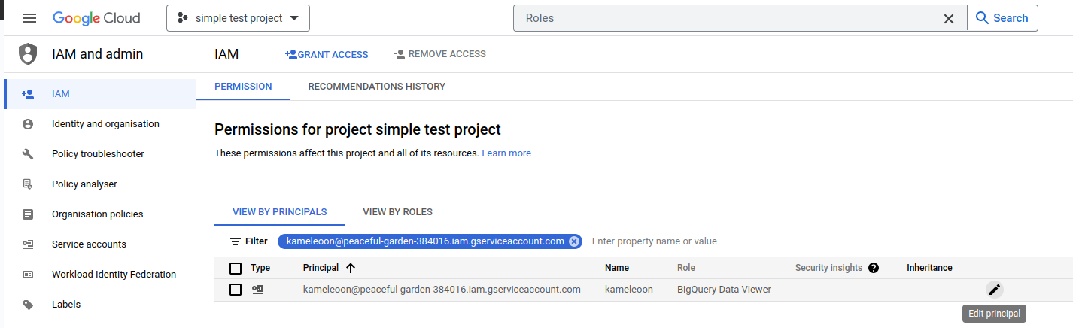This screenshot has height=328, width=1073.
Task: Click the Labels tag icon
Action: point(28,305)
